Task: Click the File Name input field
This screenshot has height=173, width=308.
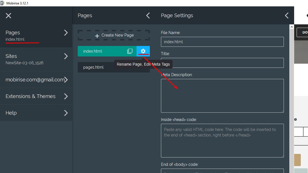Action: click(222, 42)
